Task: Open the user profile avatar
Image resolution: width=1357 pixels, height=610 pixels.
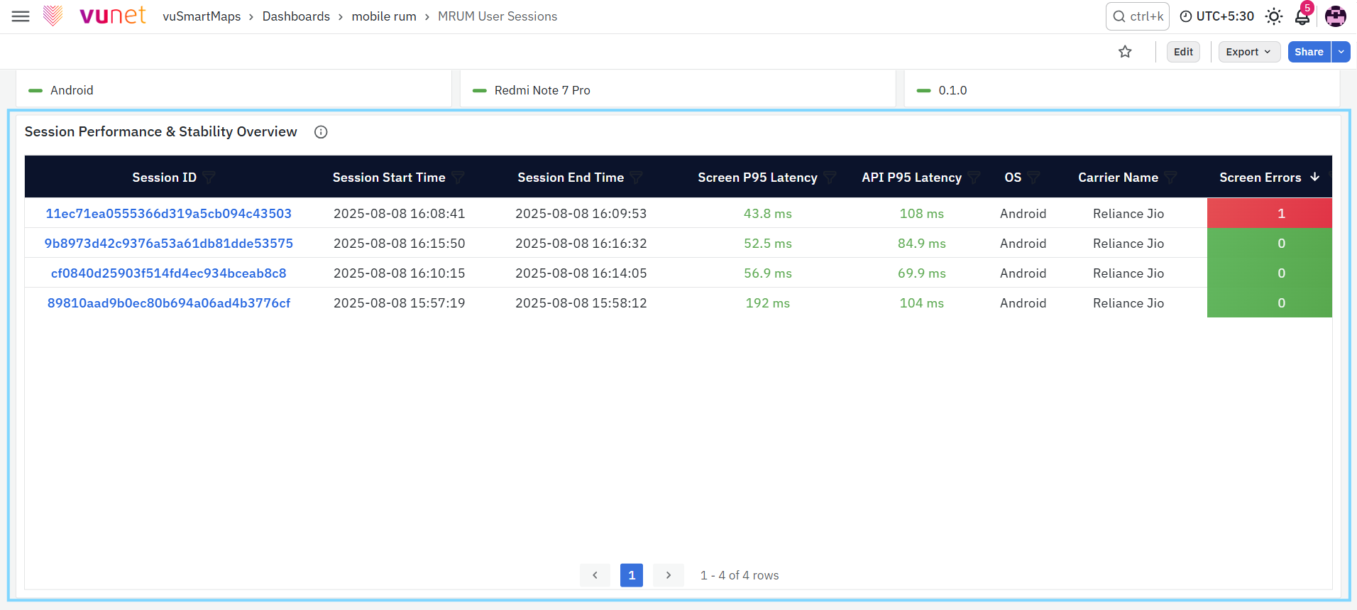Action: [x=1336, y=16]
